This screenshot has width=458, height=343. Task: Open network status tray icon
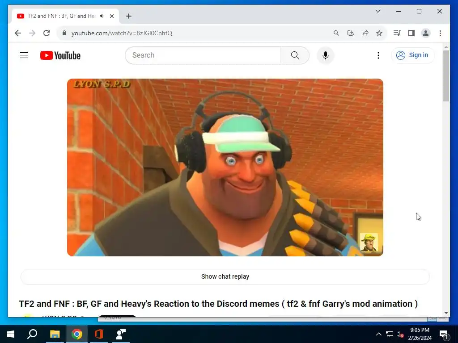[390, 334]
